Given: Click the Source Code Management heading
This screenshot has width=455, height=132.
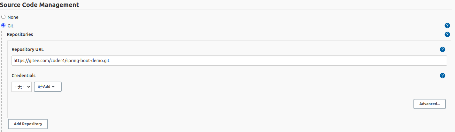Looking at the screenshot, I should click(40, 5).
